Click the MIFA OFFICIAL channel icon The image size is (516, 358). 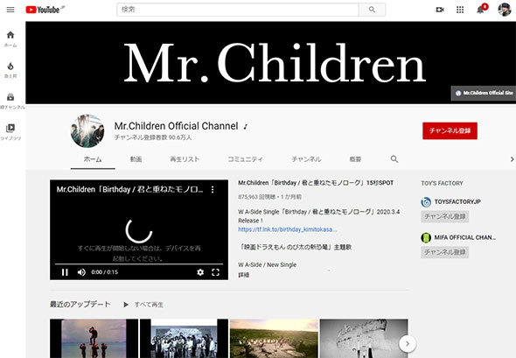tap(426, 237)
